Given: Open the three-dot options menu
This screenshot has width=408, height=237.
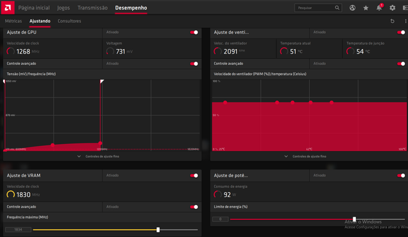Looking at the screenshot, I should tap(405, 21).
